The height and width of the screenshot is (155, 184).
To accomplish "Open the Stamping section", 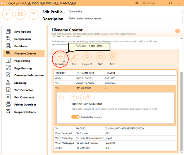I will [x=24, y=83].
